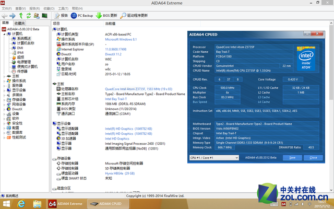
Task: Click the 软件 tree item icon
Action: click(x=9, y=119)
